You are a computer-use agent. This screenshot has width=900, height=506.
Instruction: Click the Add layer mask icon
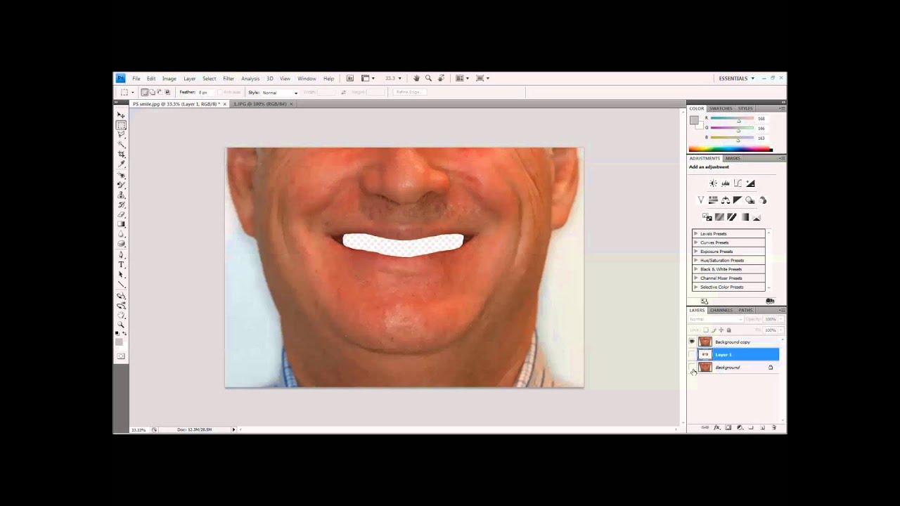[x=728, y=427]
